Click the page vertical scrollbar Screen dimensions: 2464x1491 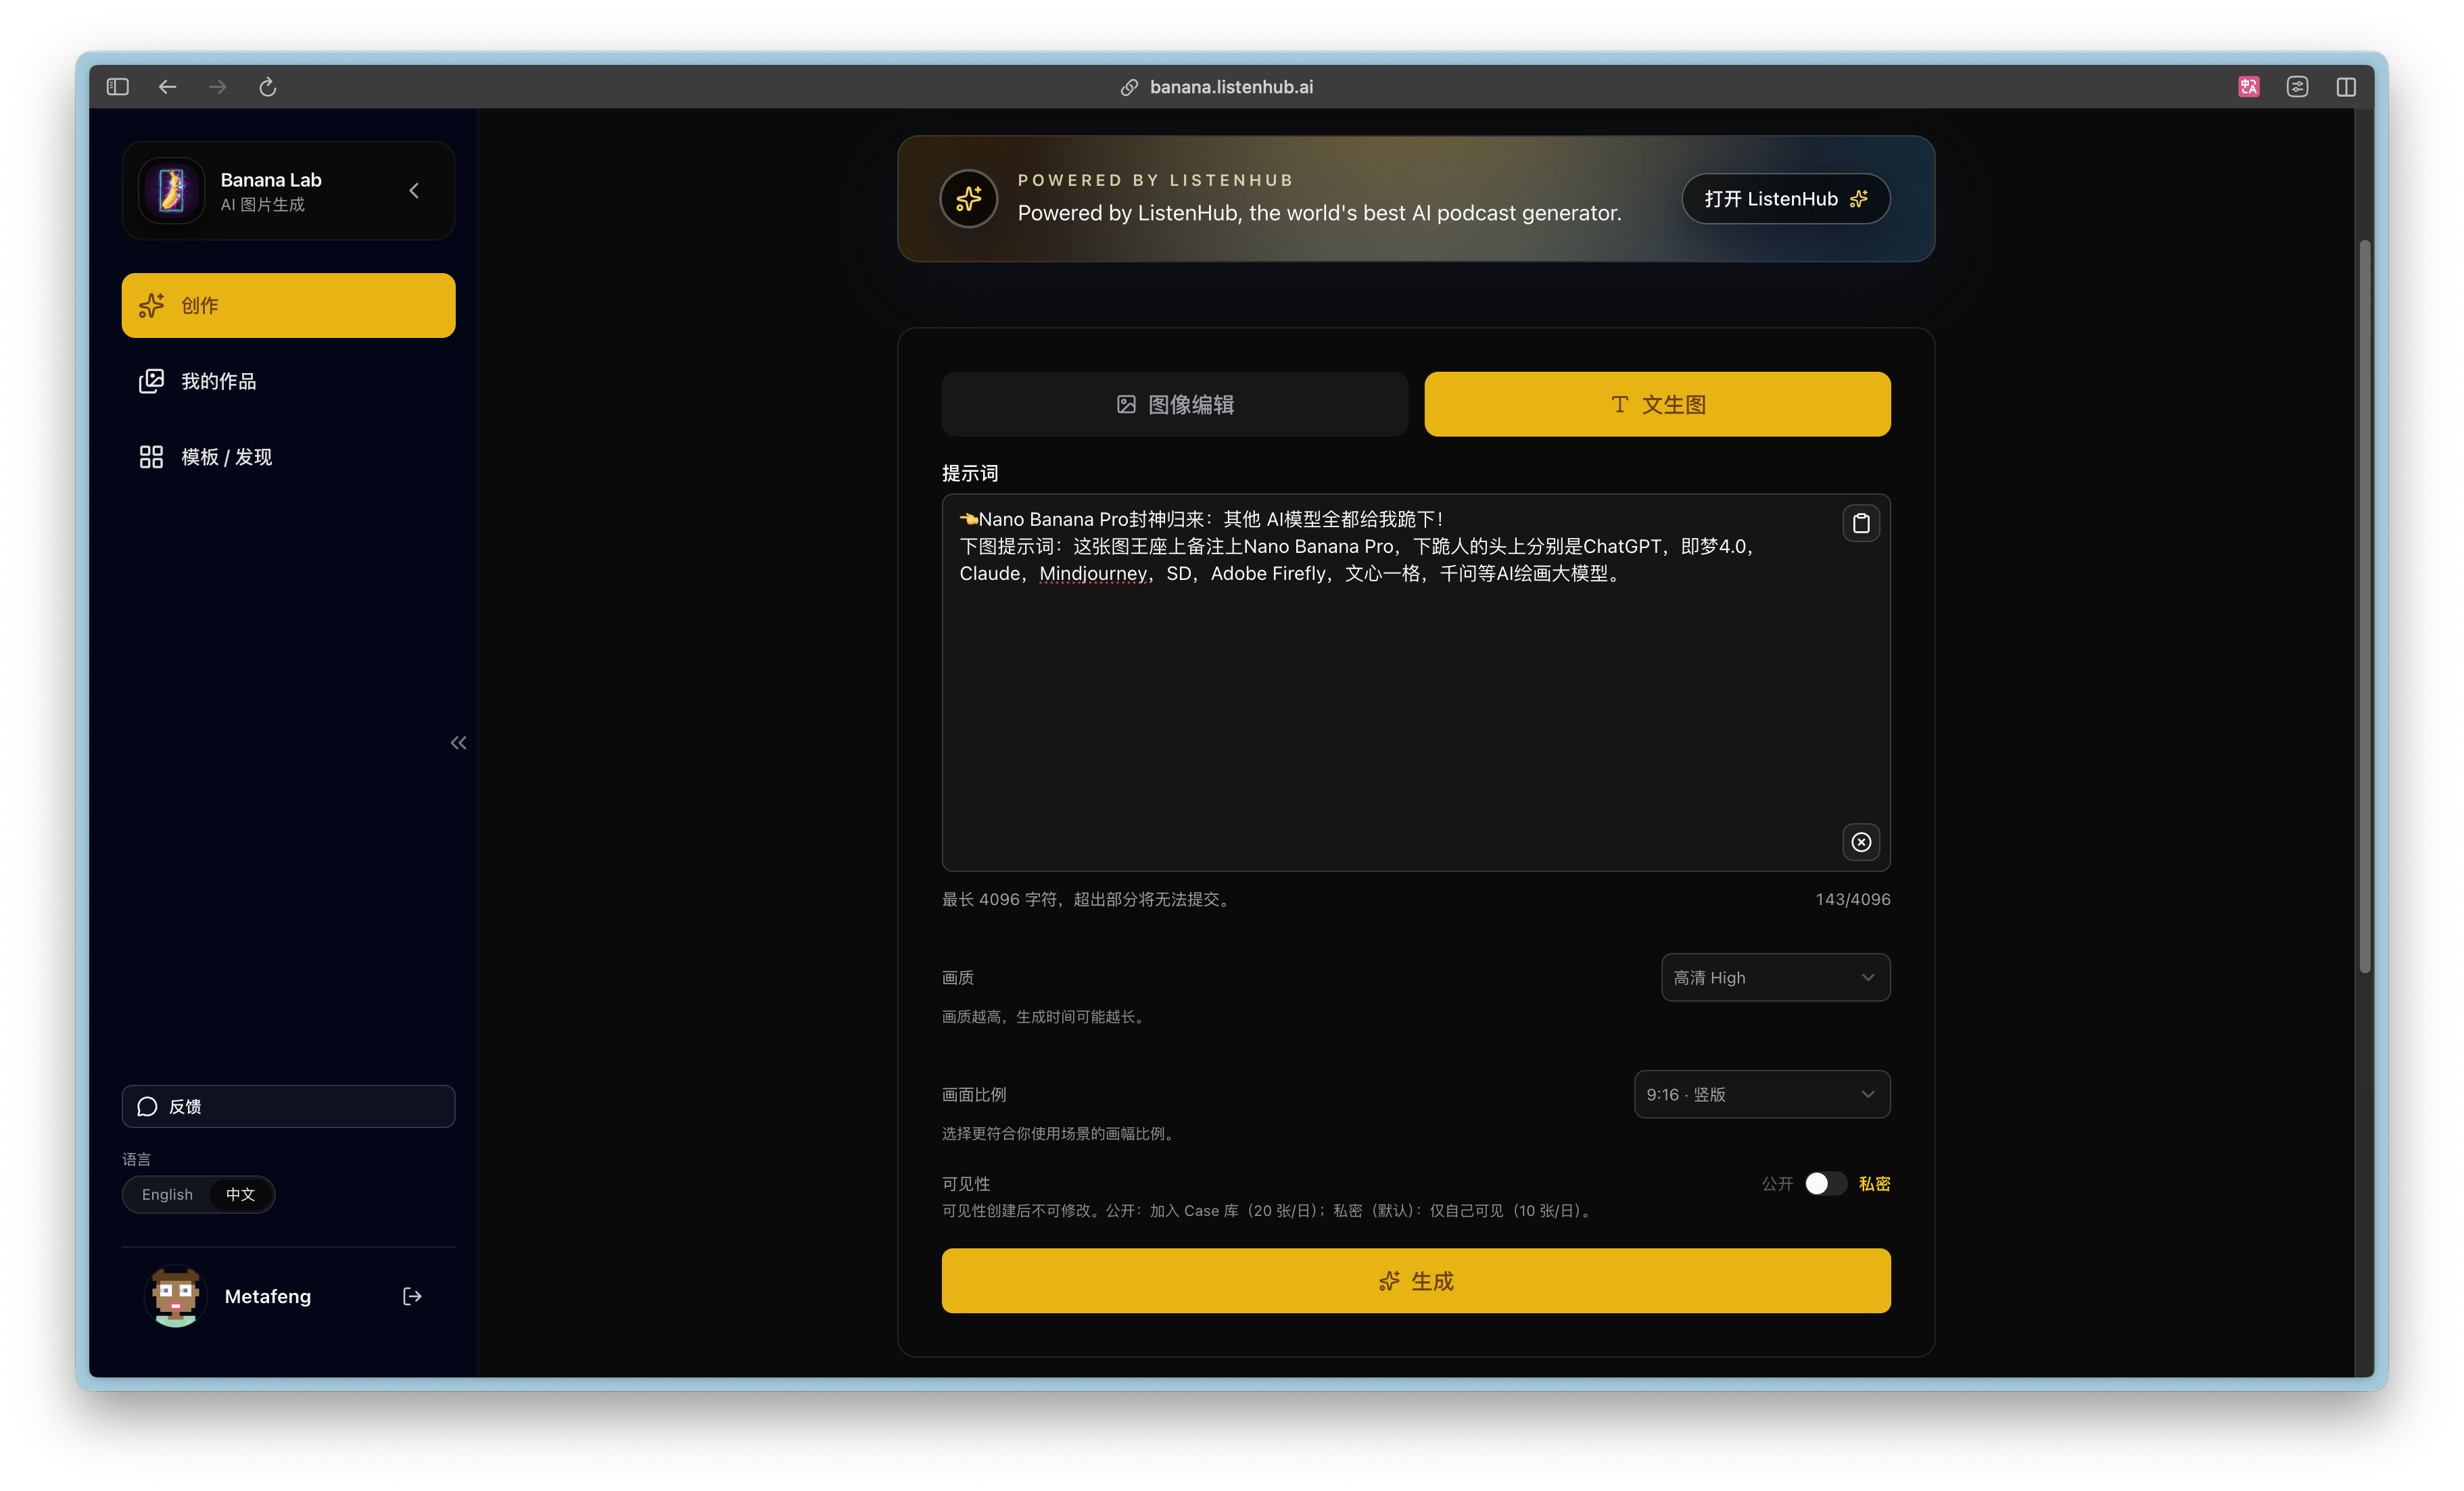pos(2364,606)
